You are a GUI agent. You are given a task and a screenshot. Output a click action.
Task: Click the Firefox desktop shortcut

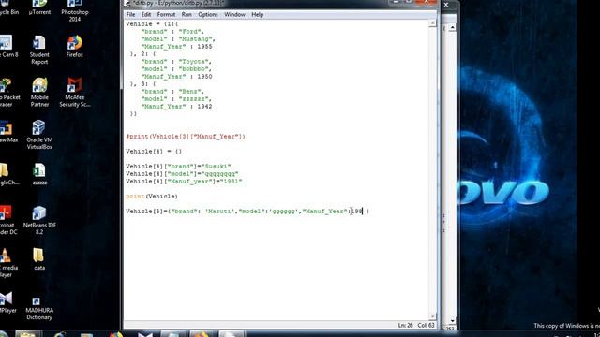coord(75,46)
